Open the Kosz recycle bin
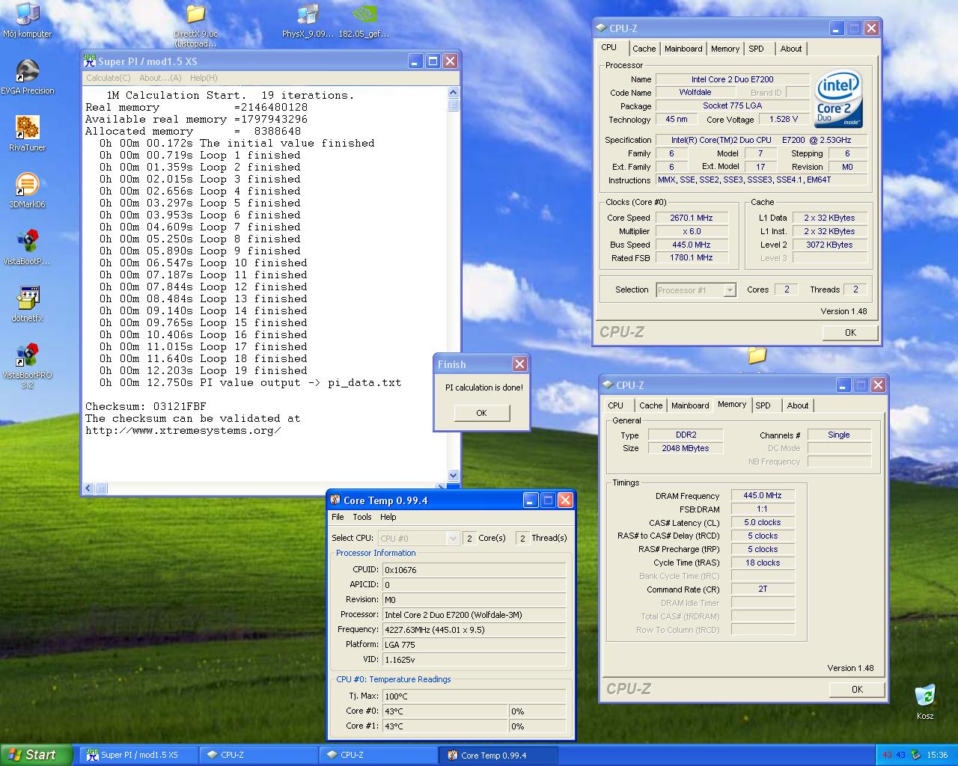Screen dimensions: 958x766 [x=925, y=702]
